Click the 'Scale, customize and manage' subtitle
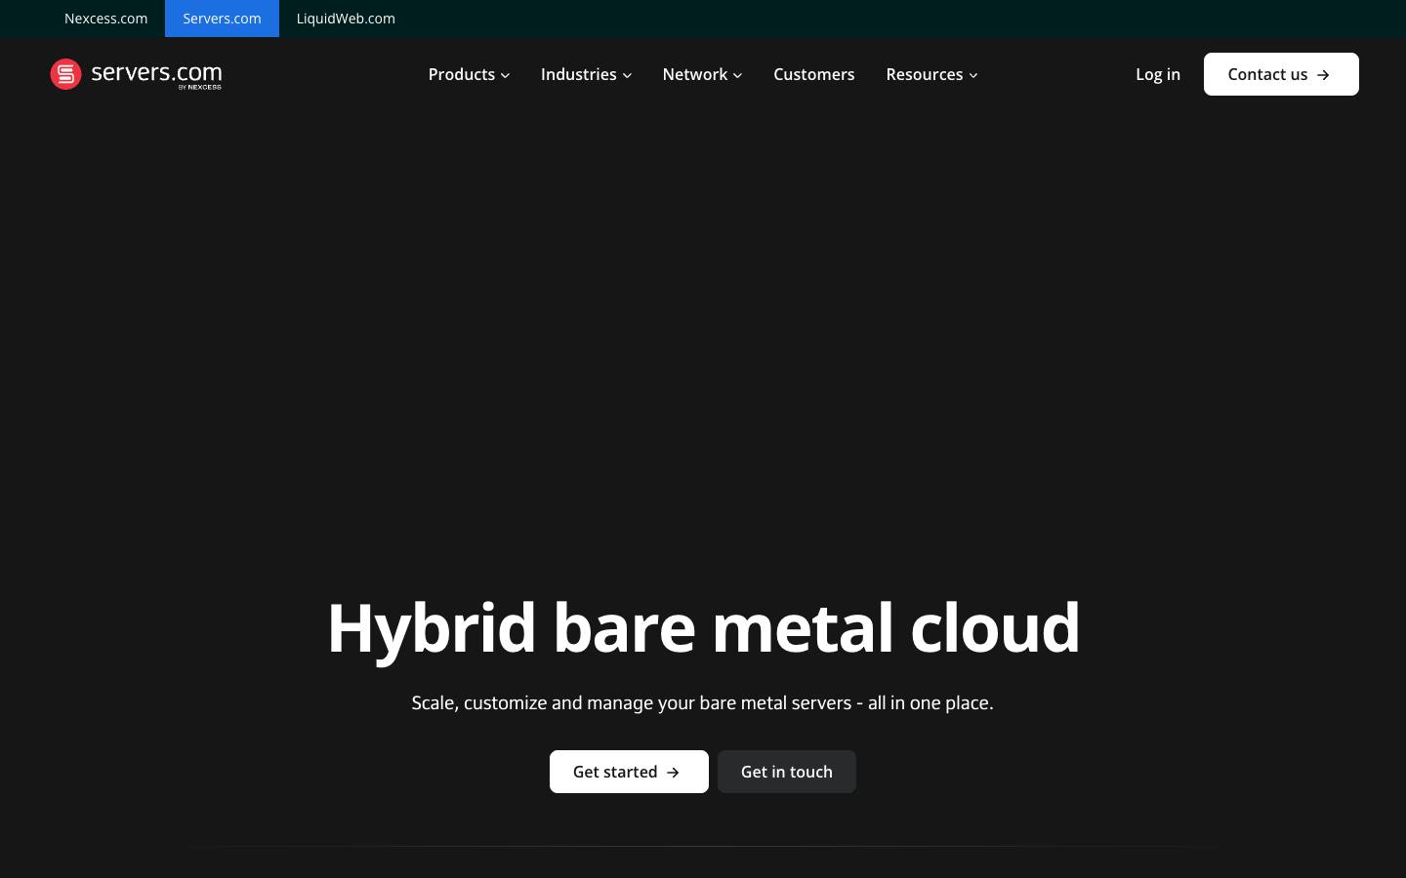The image size is (1406, 878). tap(703, 702)
